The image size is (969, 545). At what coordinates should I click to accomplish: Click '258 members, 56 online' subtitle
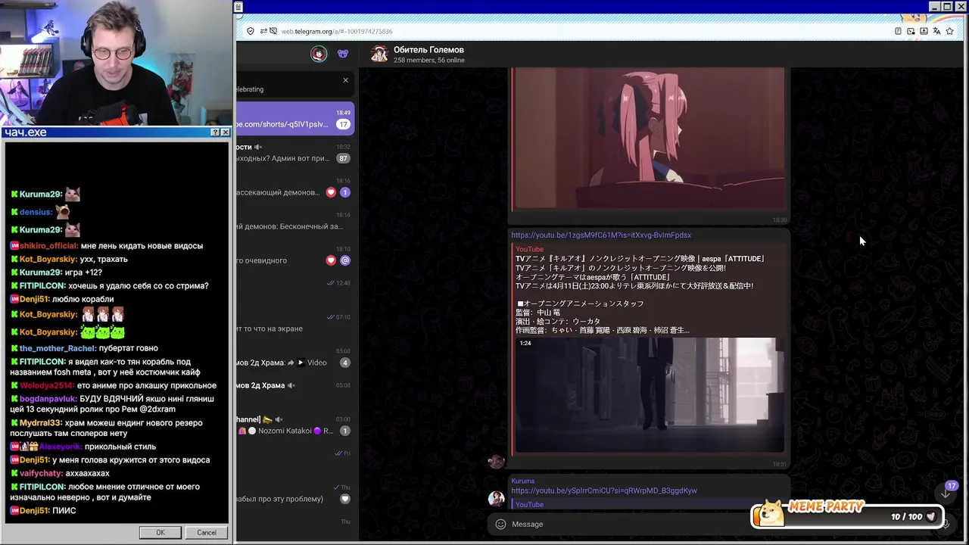pyautogui.click(x=429, y=61)
